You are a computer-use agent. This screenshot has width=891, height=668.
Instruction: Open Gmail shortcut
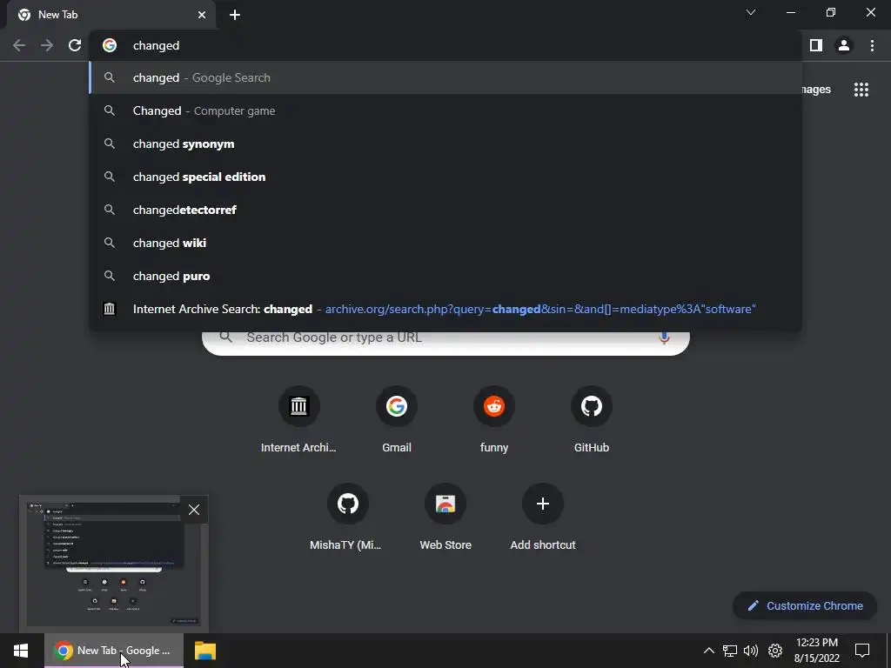coord(397,420)
